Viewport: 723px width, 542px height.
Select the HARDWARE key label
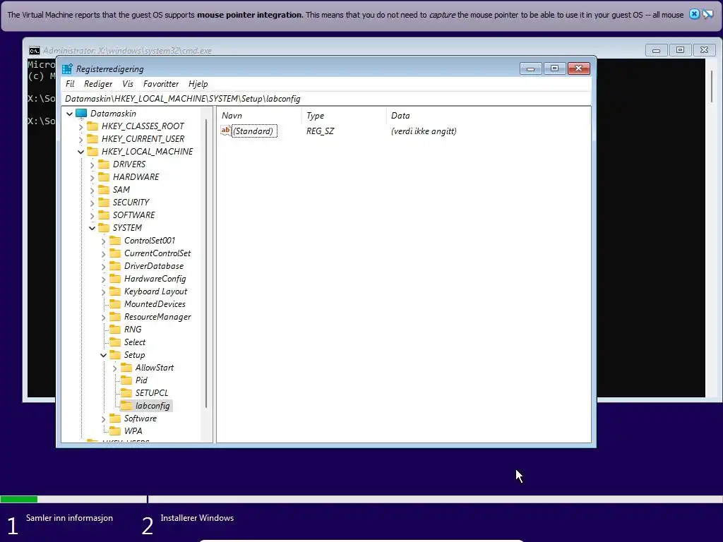tap(136, 177)
